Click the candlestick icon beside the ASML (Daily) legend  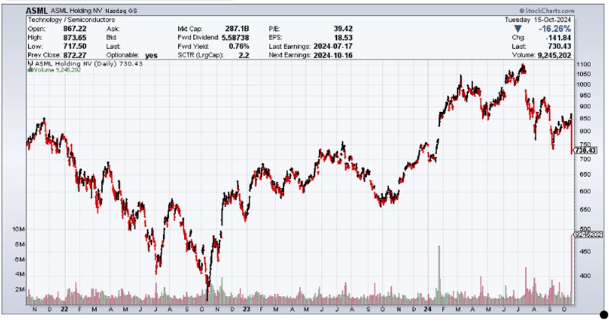tap(30, 63)
